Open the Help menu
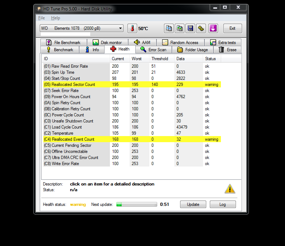285x246 pixels. [55, 18]
